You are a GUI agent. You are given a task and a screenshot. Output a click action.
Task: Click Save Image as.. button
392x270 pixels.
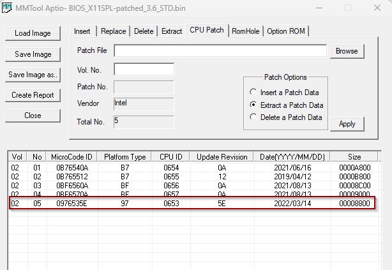[x=33, y=75]
